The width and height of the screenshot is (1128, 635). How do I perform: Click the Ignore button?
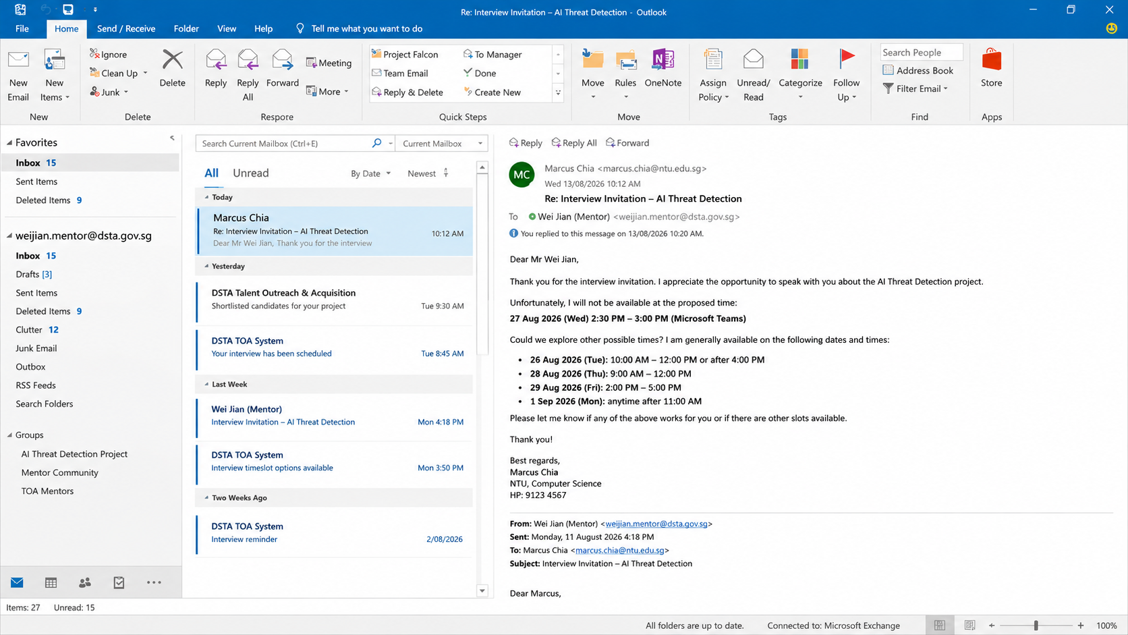108,54
